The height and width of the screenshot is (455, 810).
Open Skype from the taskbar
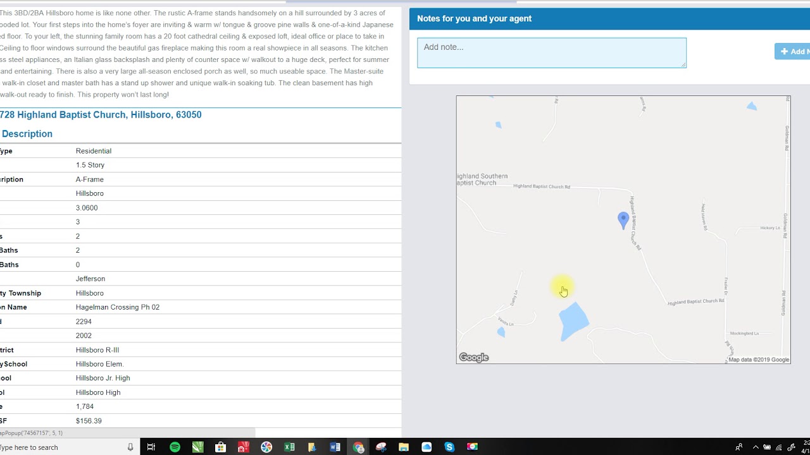pos(449,447)
